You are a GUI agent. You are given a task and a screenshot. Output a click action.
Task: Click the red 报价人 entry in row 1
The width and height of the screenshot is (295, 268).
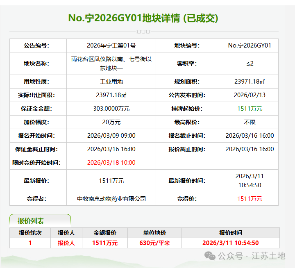66,243
